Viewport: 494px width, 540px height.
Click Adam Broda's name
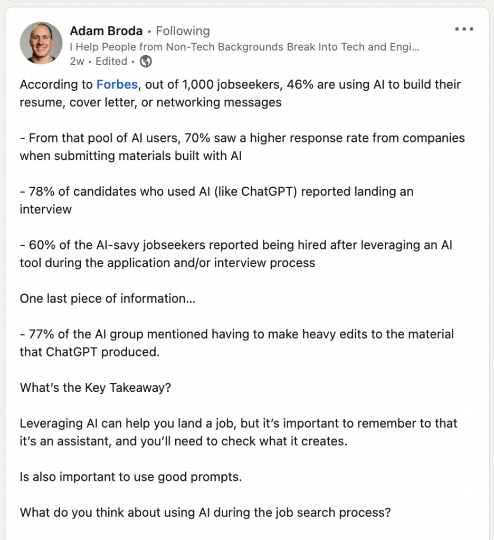pyautogui.click(x=106, y=31)
